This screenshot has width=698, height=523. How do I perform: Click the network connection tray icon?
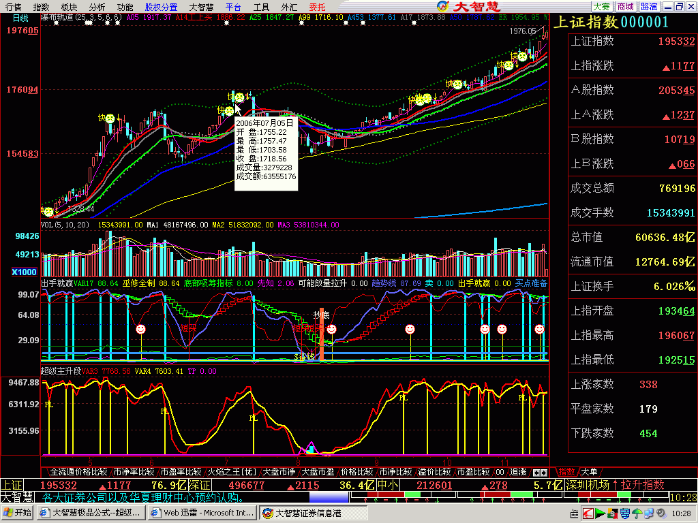(x=649, y=513)
